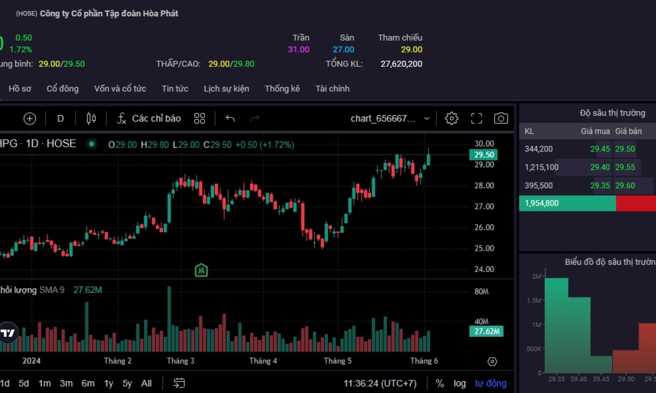The image size is (656, 393).
Task: Open the timezone menu showing UTC+7
Action: 380,383
